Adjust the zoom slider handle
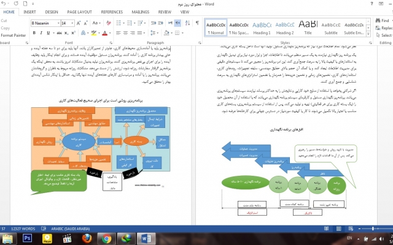The image size is (393, 245). [x=373, y=228]
